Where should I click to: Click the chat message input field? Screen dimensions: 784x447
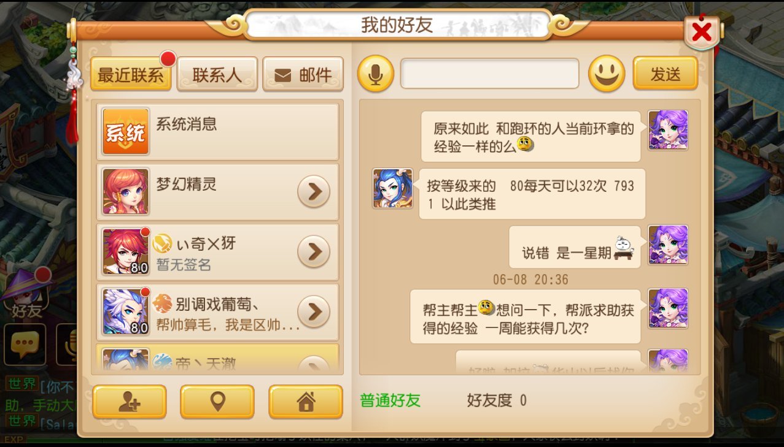[x=490, y=74]
